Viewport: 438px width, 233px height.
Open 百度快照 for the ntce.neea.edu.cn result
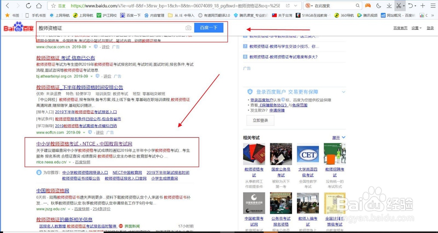pyautogui.click(x=83, y=162)
